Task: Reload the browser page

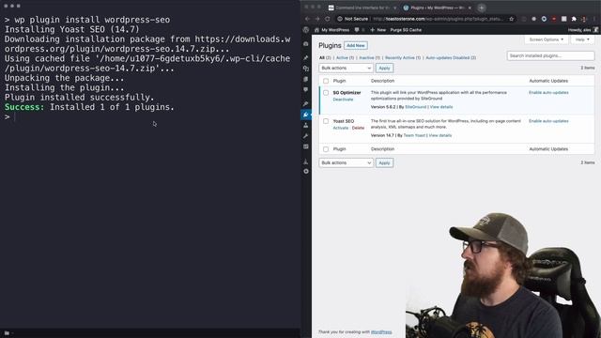Action: pos(328,19)
